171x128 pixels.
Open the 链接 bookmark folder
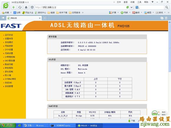point(51,13)
